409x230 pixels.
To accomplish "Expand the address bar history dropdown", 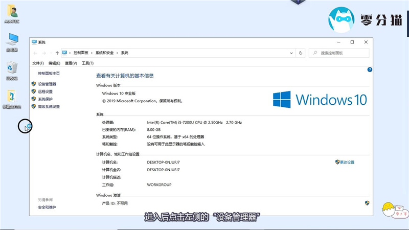I will (x=291, y=53).
